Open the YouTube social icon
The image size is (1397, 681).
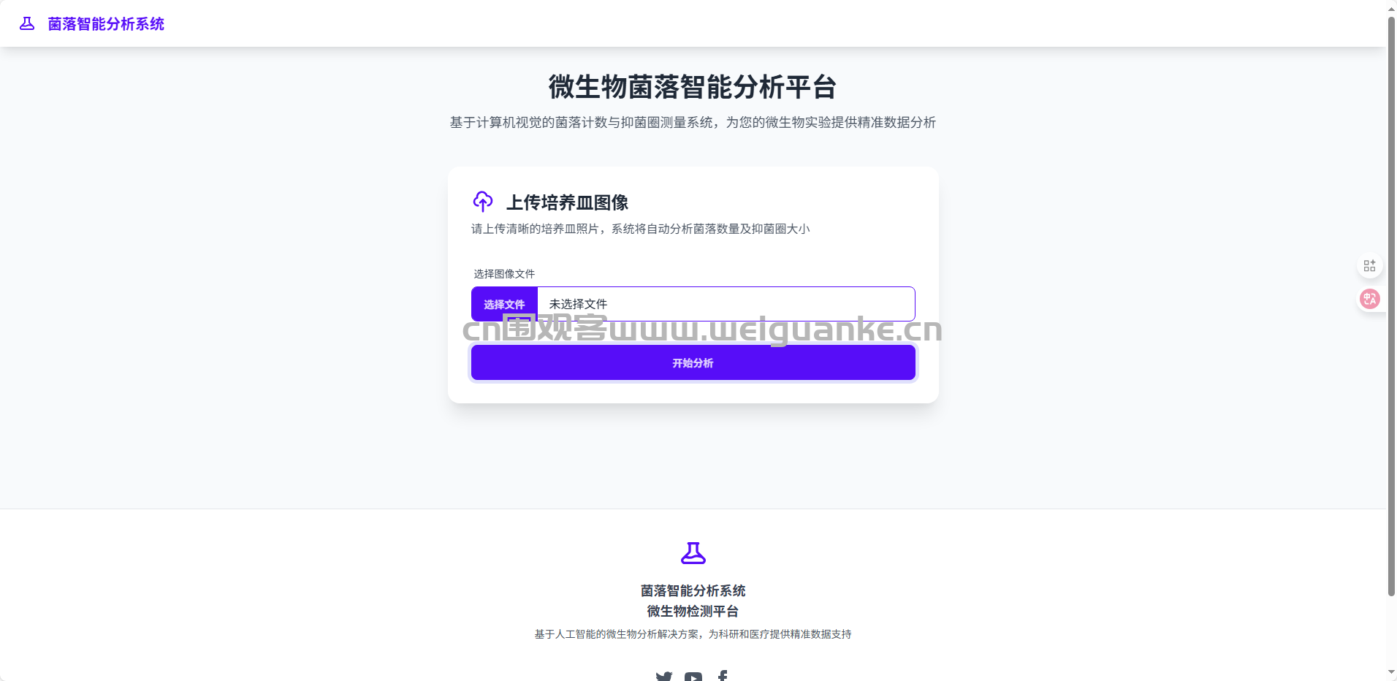click(x=693, y=676)
